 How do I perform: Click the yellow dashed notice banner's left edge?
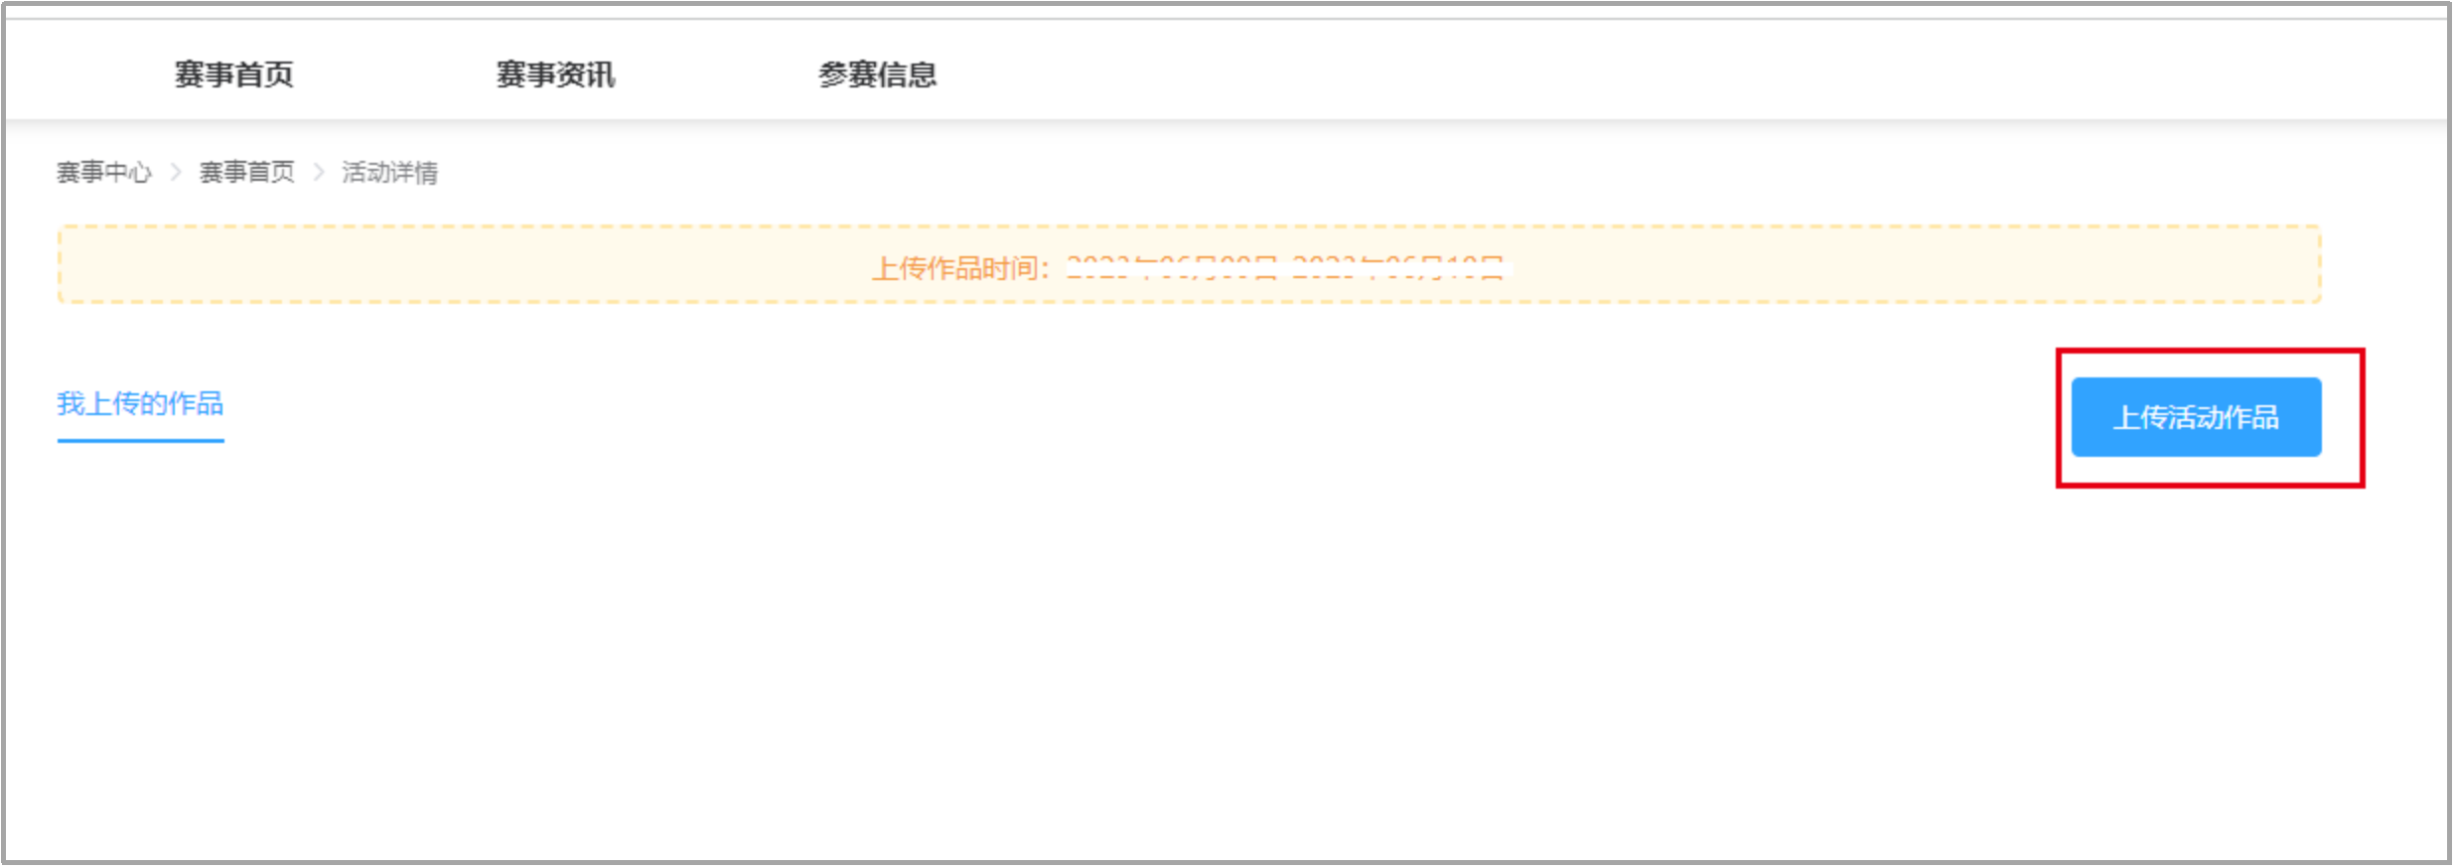click(62, 264)
